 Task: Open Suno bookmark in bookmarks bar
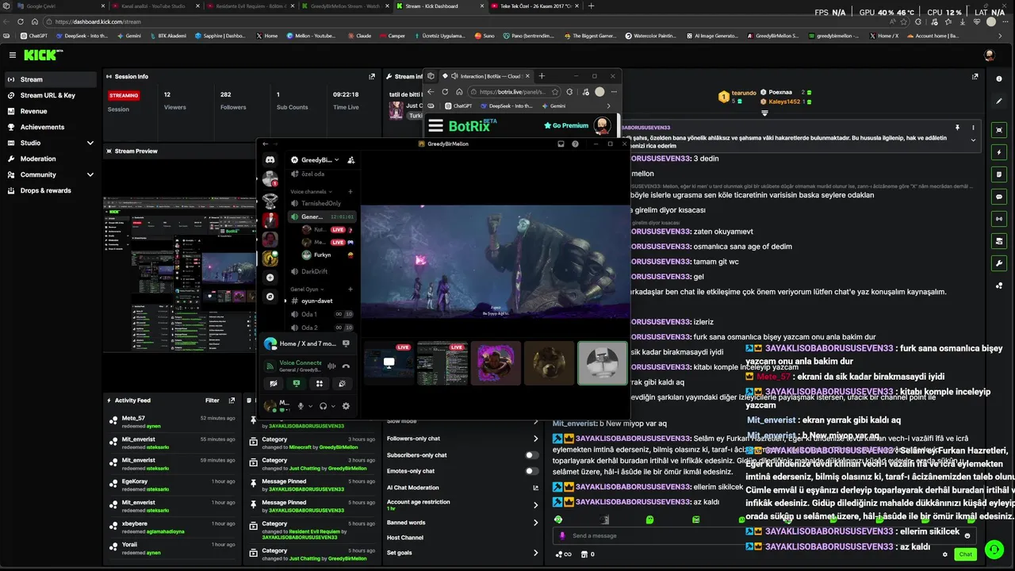[485, 36]
